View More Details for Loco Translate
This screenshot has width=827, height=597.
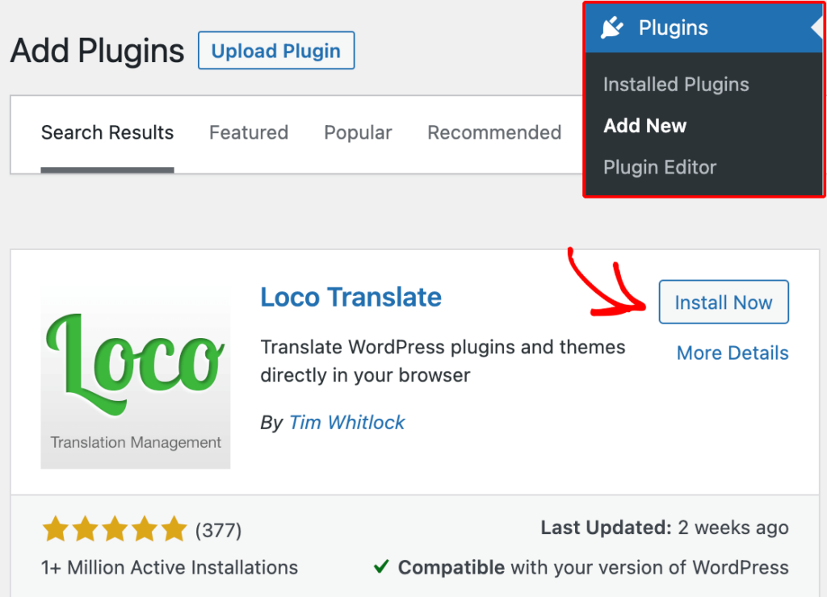click(x=733, y=353)
